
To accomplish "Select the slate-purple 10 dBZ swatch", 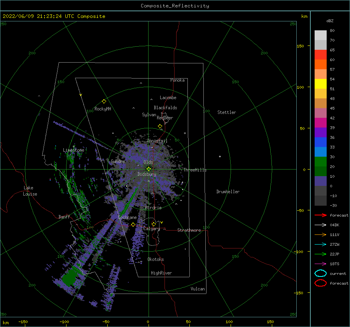I will [x=320, y=181].
